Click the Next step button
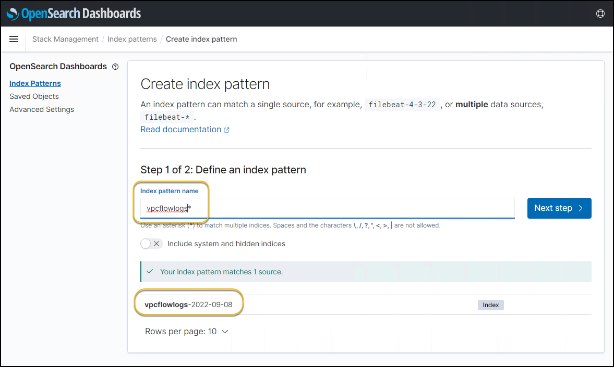The width and height of the screenshot is (614, 367). [559, 208]
